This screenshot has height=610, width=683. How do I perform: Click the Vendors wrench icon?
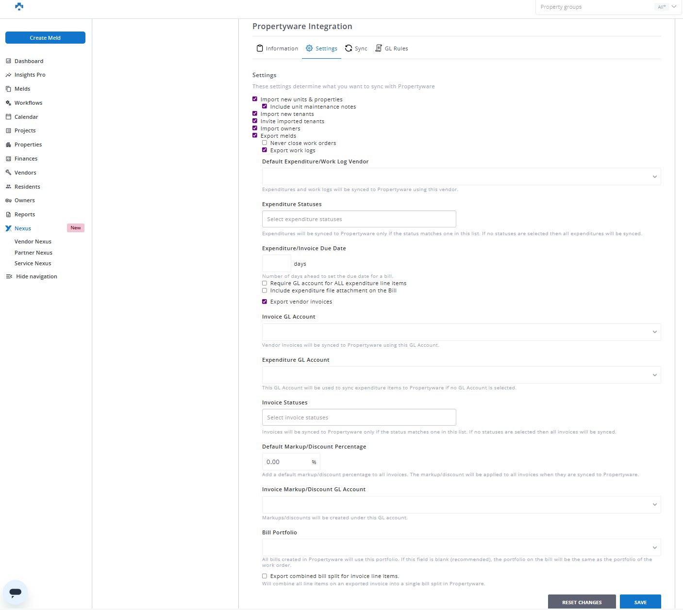(x=8, y=173)
